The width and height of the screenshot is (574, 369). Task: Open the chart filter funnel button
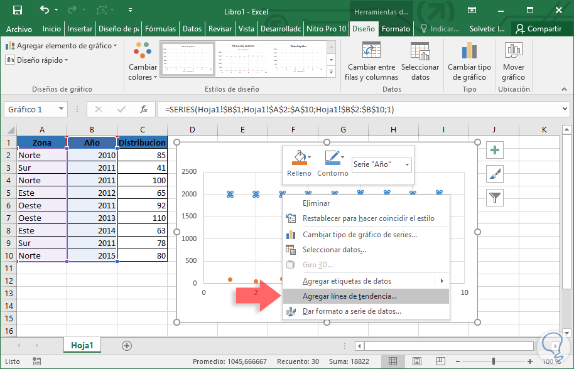[x=495, y=198]
